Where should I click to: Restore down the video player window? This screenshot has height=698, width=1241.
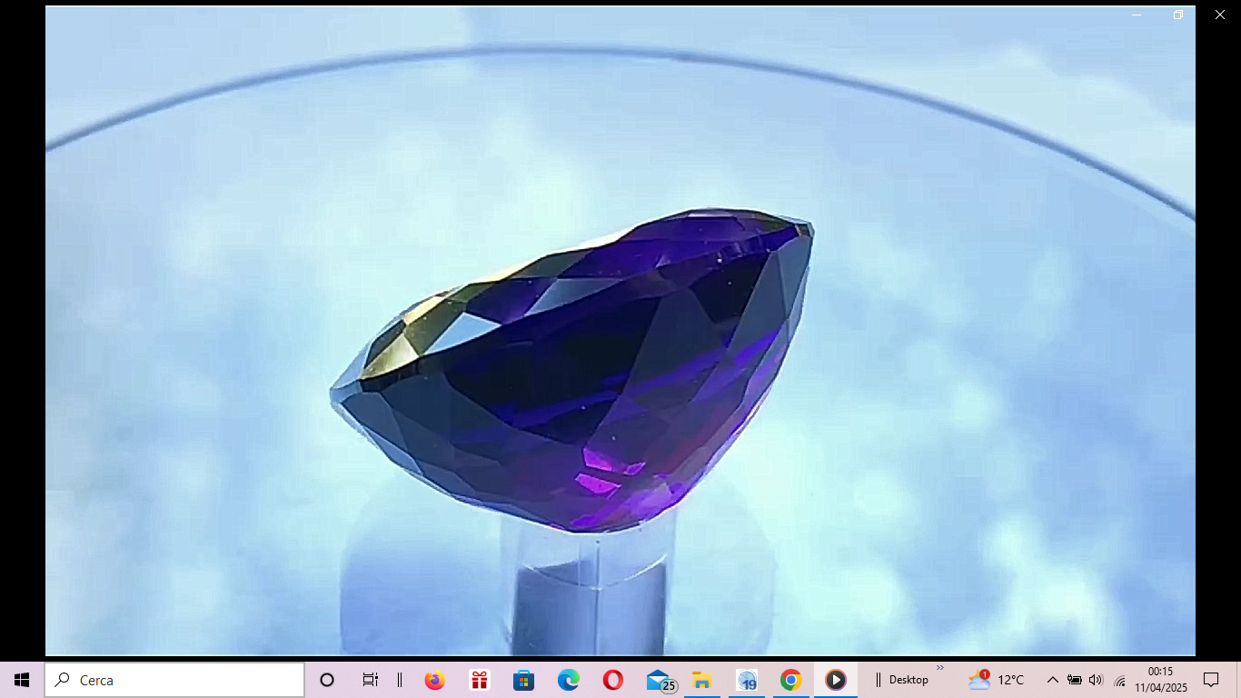coord(1177,15)
